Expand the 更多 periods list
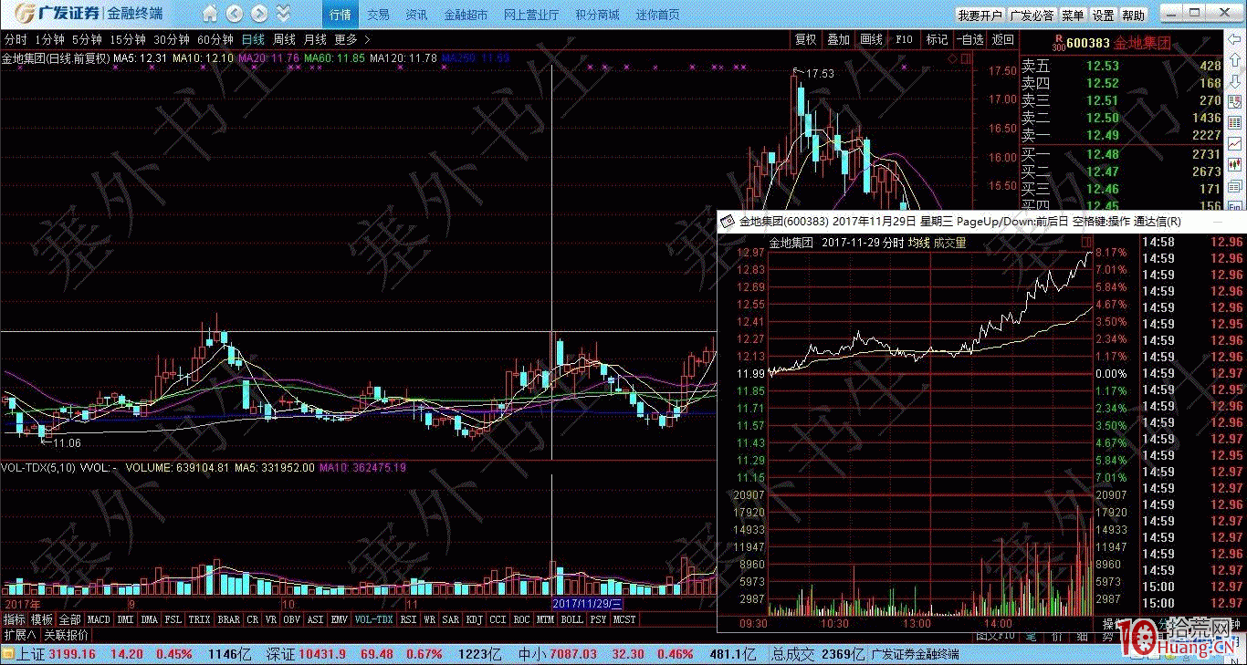 point(352,39)
